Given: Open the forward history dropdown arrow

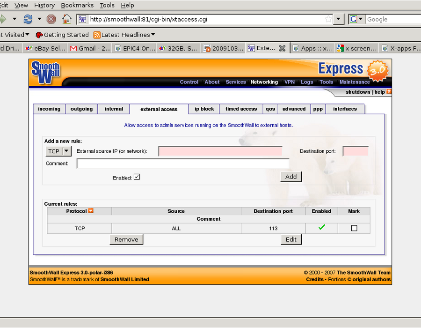Looking at the screenshot, I should point(15,19).
